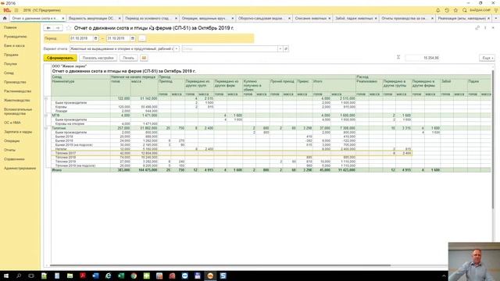Viewport: 500px width, 281px height.
Task: Open calendar picker for end date 31.10.2019
Action: click(x=133, y=38)
